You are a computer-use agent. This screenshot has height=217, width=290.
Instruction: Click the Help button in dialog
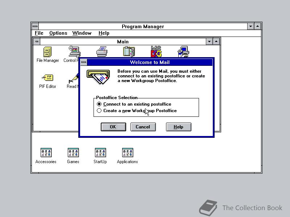click(178, 127)
